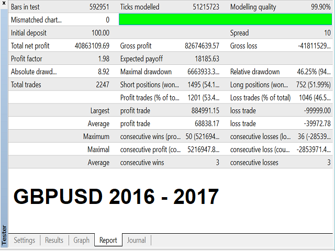Click Absolute drawdown value 8.92
Screen dimensions: 335x251
coord(104,72)
